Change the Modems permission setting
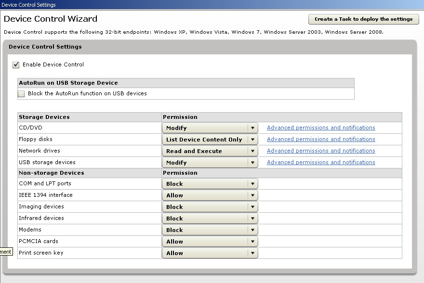The image size is (424, 283). [x=253, y=230]
